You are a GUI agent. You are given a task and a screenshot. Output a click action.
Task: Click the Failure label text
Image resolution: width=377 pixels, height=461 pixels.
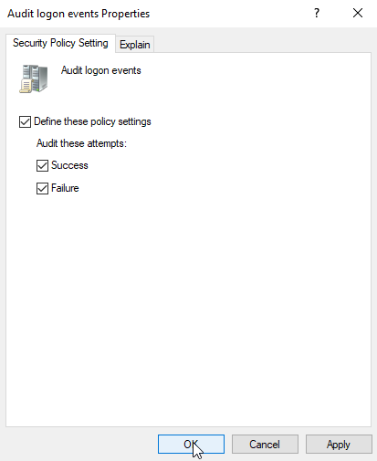[65, 188]
